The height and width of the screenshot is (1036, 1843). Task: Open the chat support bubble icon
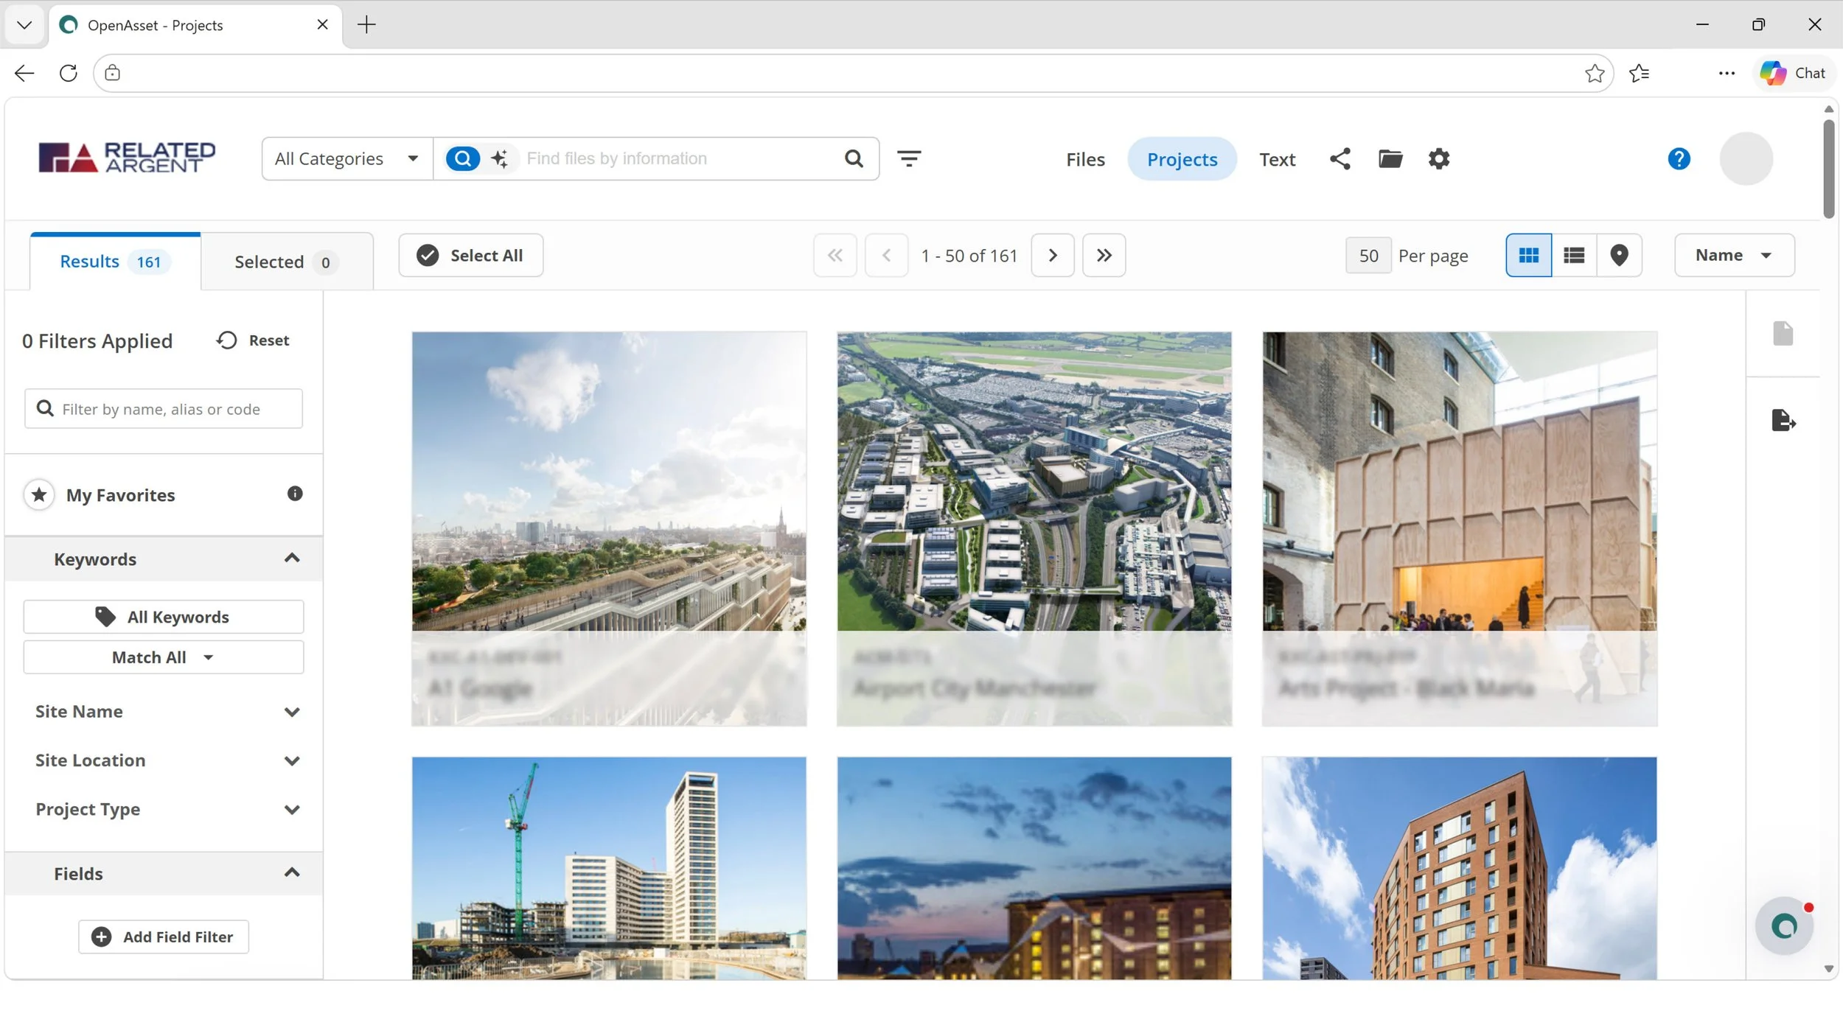point(1784,926)
